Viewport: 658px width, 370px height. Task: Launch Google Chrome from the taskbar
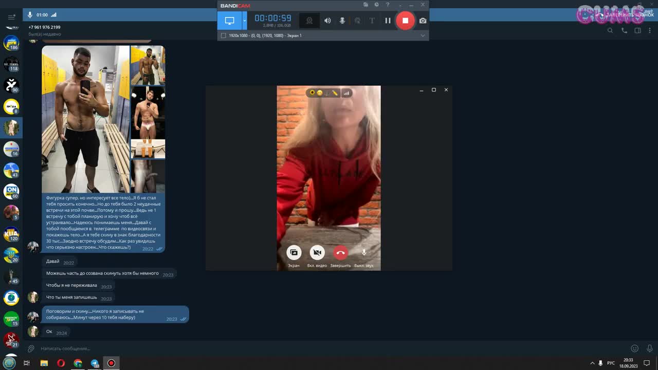click(x=78, y=363)
